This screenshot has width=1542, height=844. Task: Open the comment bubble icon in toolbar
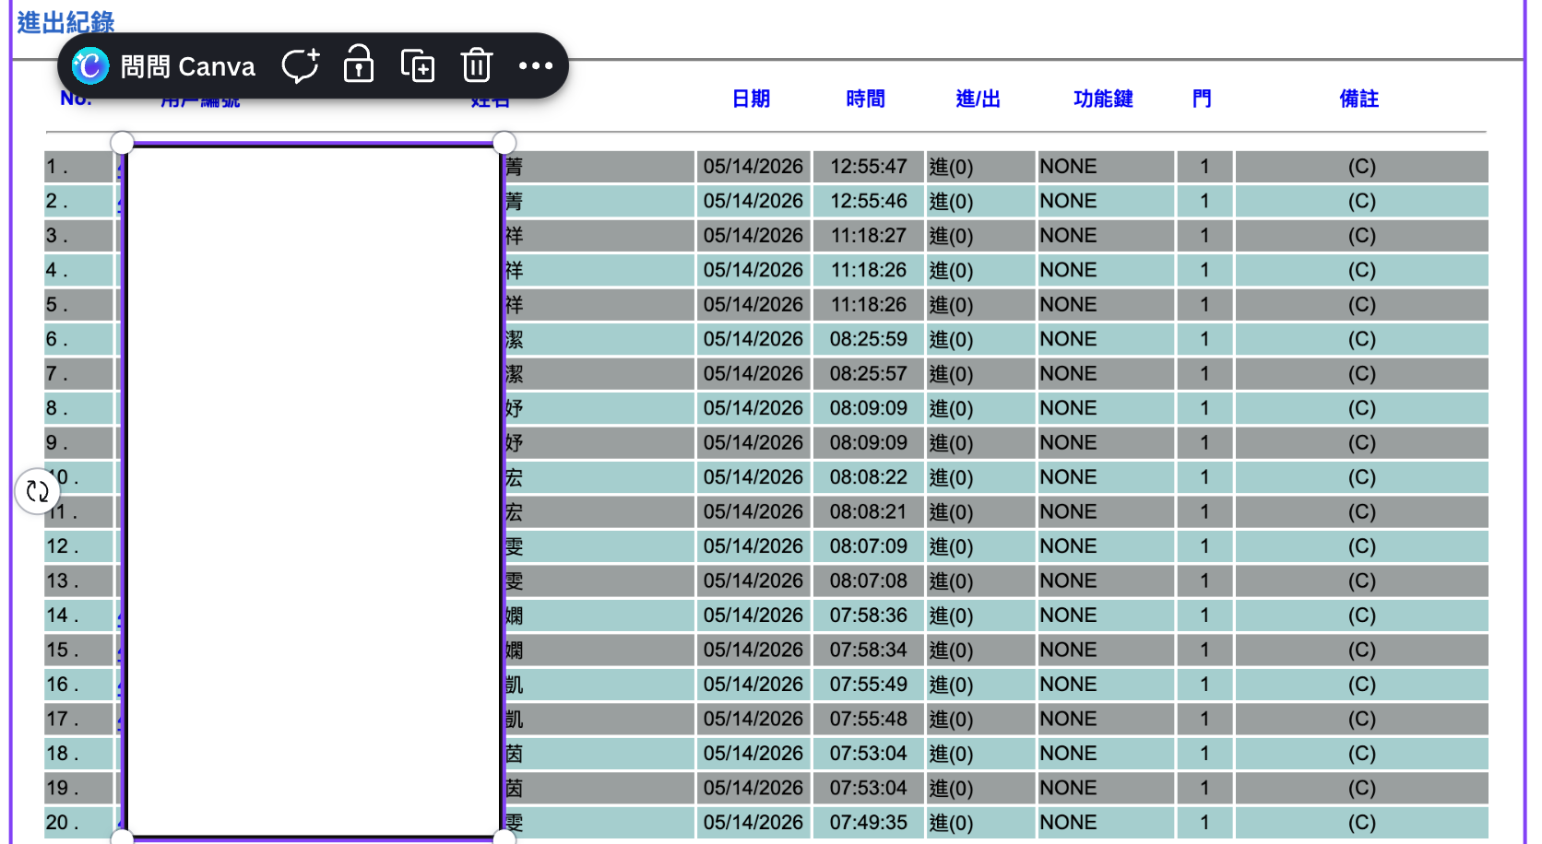click(301, 65)
